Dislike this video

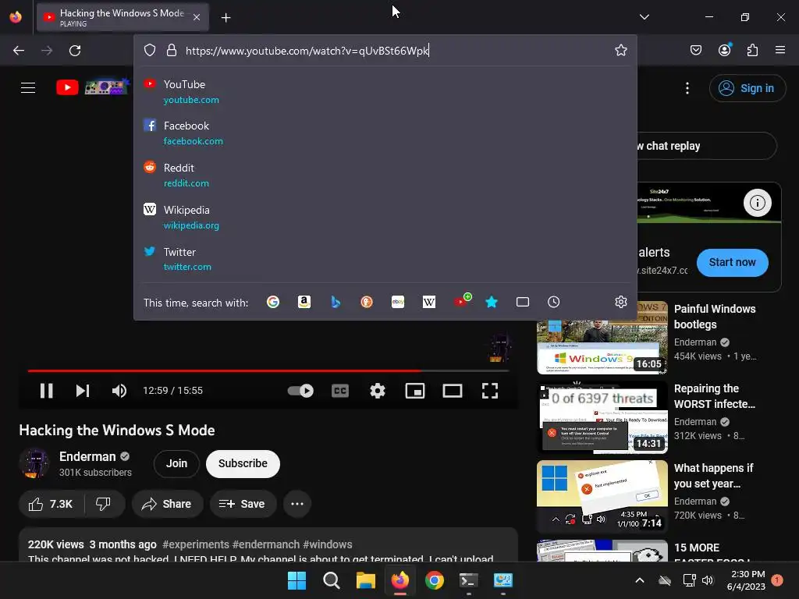104,504
